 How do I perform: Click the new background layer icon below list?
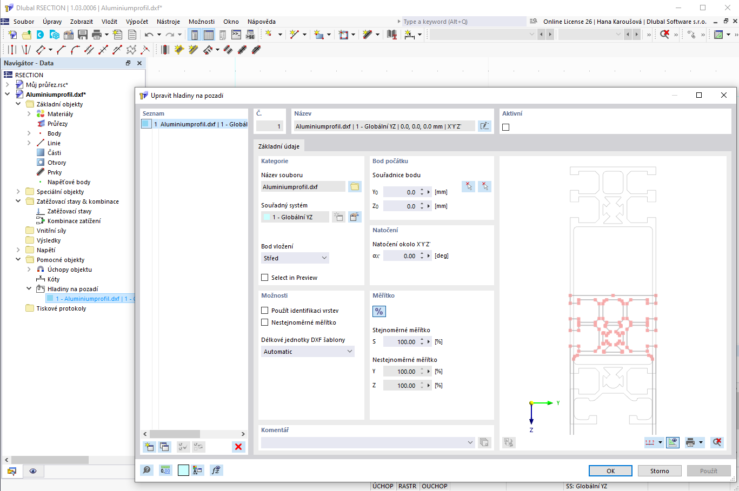tap(149, 447)
